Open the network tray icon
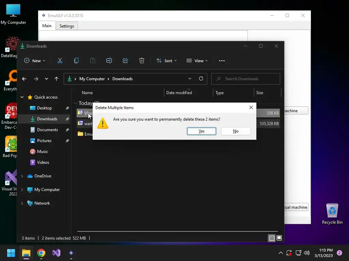 (298, 253)
